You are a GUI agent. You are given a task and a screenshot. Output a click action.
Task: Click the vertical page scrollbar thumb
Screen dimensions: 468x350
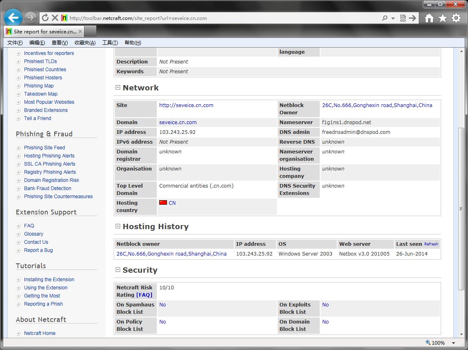click(x=461, y=208)
